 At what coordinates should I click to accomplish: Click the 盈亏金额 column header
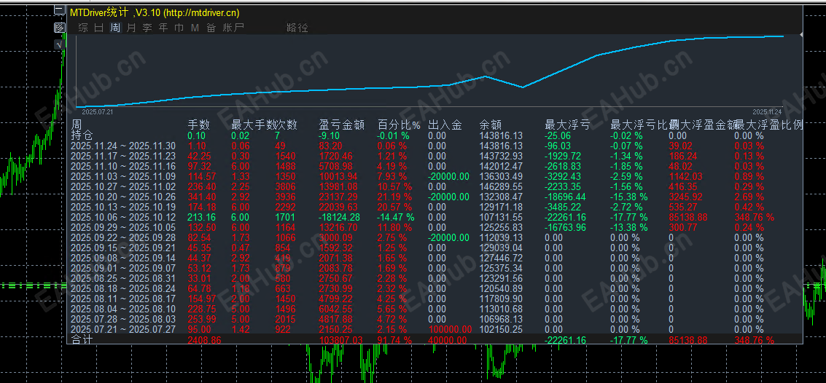(x=342, y=125)
